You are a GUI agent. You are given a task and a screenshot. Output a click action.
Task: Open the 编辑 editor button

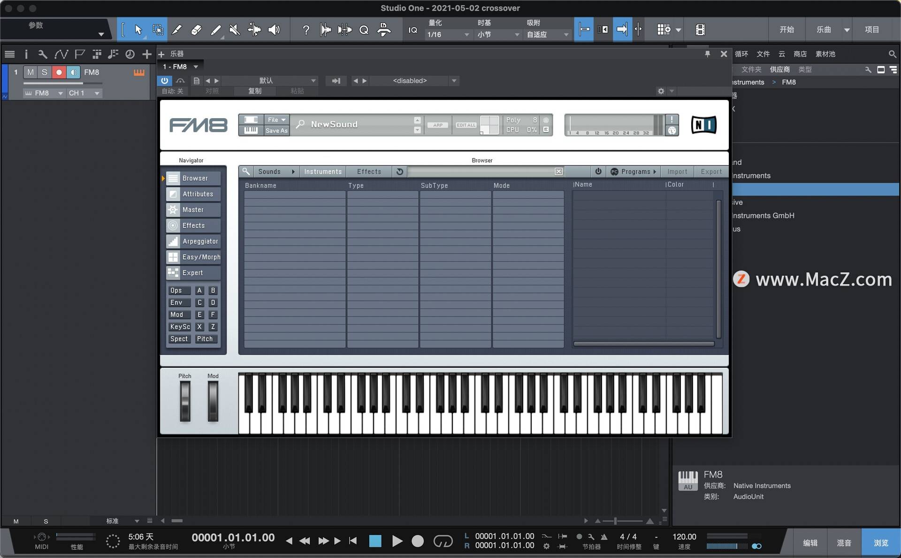810,543
